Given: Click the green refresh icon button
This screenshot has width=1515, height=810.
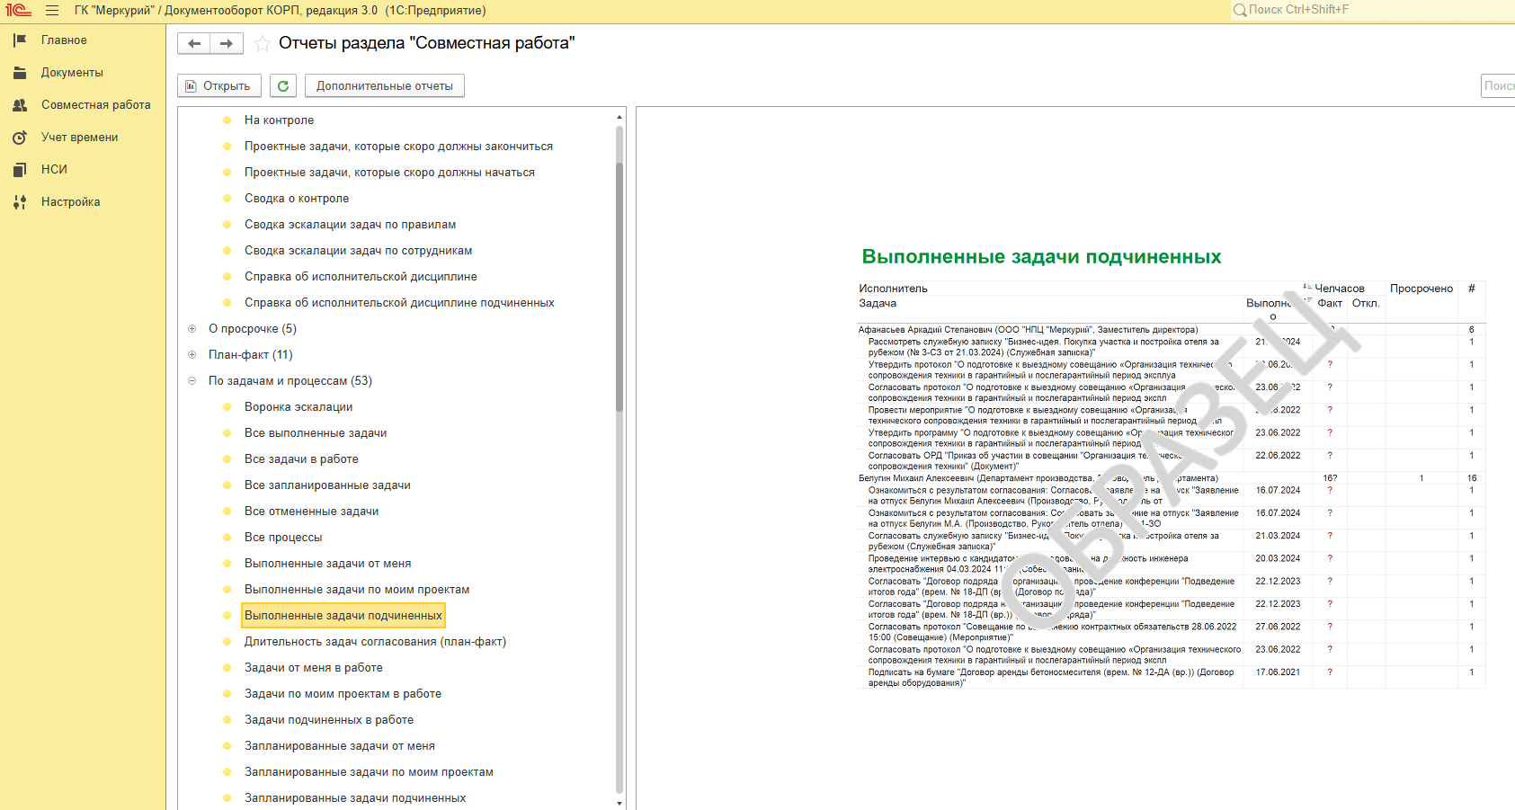Looking at the screenshot, I should click(283, 85).
